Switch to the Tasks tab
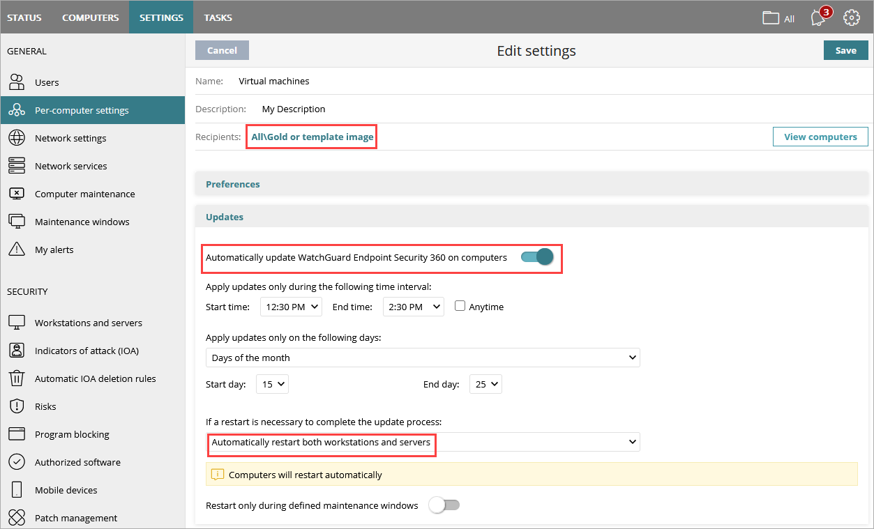The image size is (874, 529). point(218,17)
